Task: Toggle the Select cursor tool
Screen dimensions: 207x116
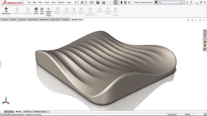Action: 115,2
